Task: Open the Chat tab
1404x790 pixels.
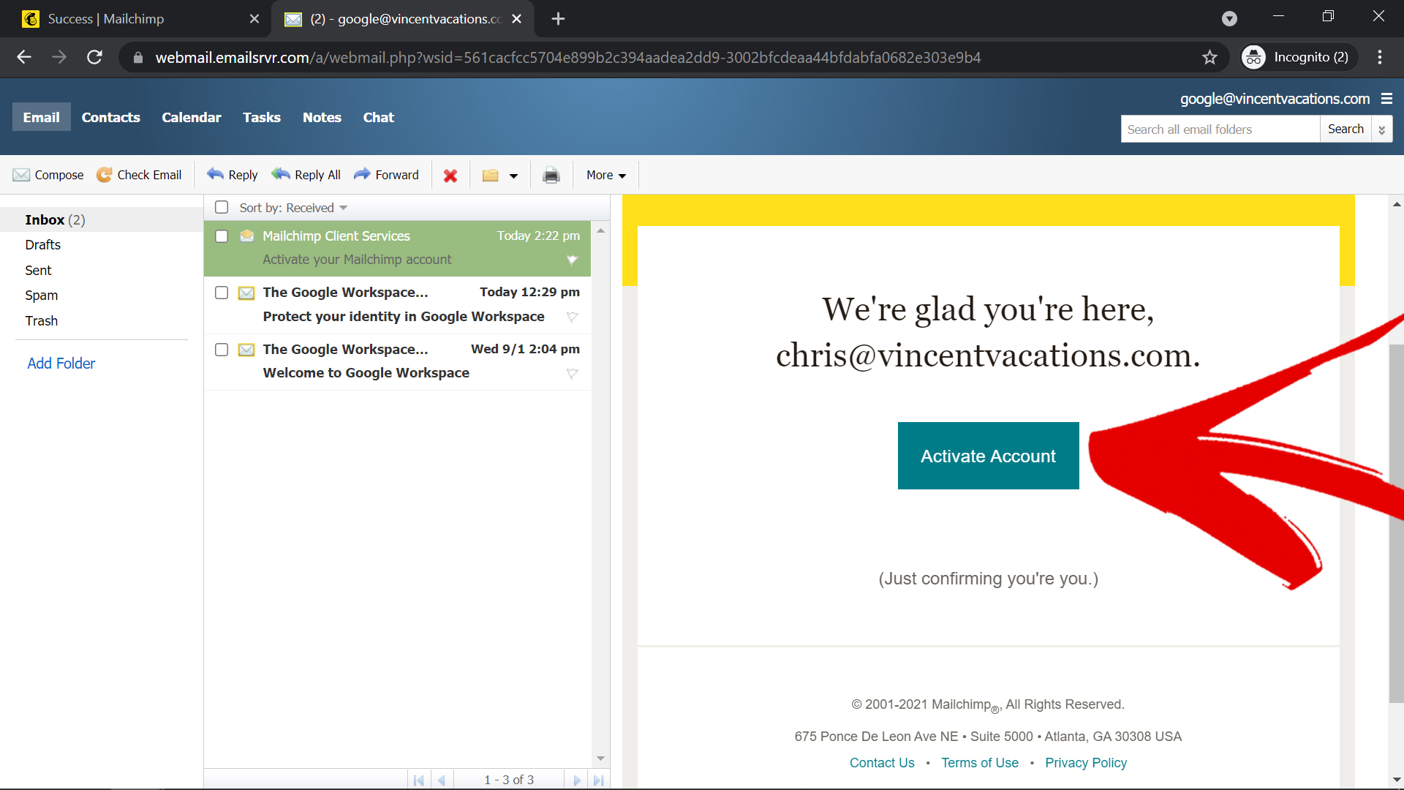Action: (379, 117)
